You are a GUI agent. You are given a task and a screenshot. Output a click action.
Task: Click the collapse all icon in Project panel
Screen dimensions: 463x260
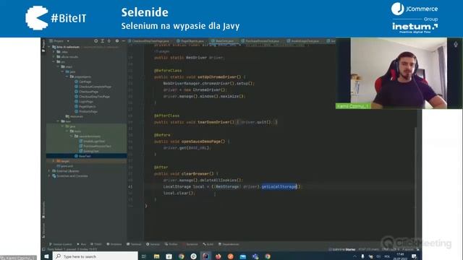109,41
